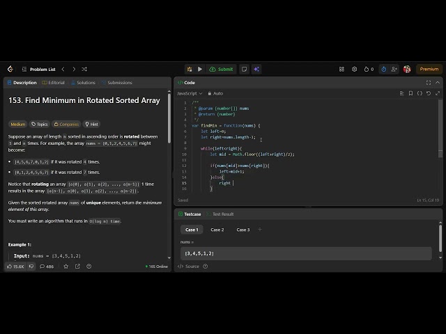The height and width of the screenshot is (334, 446).
Task: Toggle the timer clock icon
Action: [384, 69]
